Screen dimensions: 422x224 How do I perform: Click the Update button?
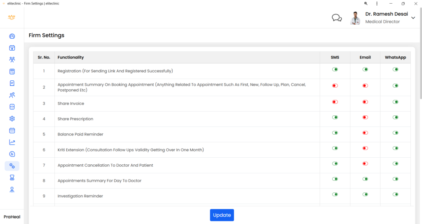(222, 215)
